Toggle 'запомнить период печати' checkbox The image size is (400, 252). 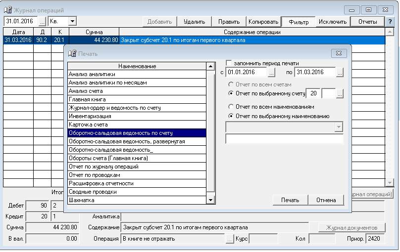[229, 63]
